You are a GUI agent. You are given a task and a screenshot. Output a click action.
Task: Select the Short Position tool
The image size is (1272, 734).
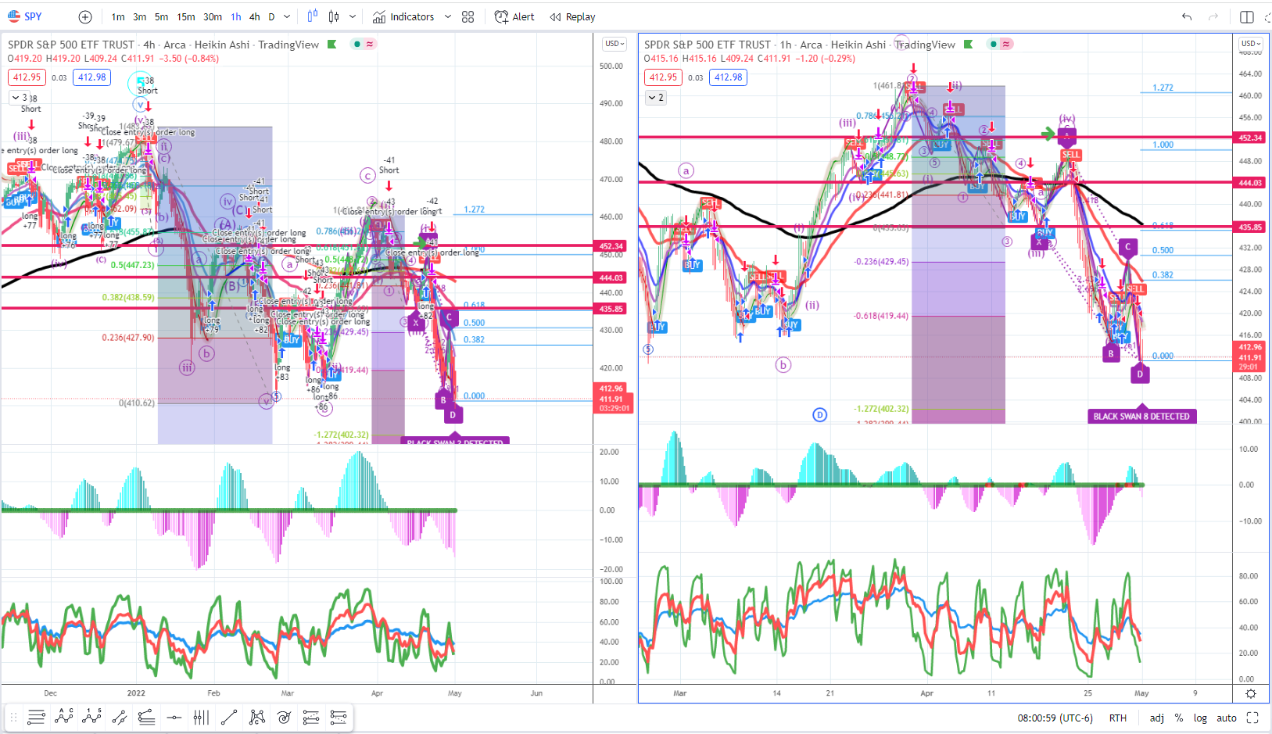click(339, 717)
